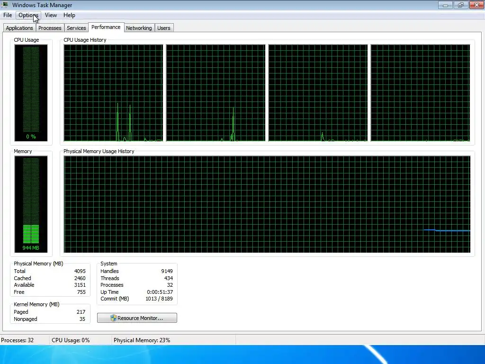The width and height of the screenshot is (485, 364).
Task: Click the Nonpaged kernel memory value 35
Action: coord(82,319)
